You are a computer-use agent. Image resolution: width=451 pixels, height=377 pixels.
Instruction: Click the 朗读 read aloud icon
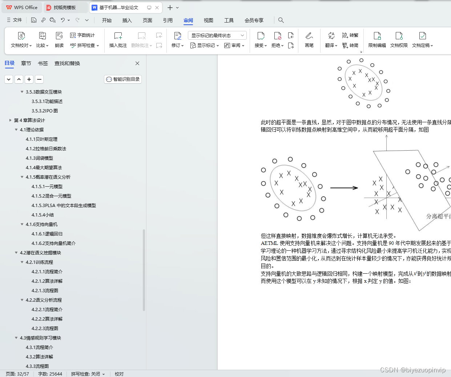point(59,36)
